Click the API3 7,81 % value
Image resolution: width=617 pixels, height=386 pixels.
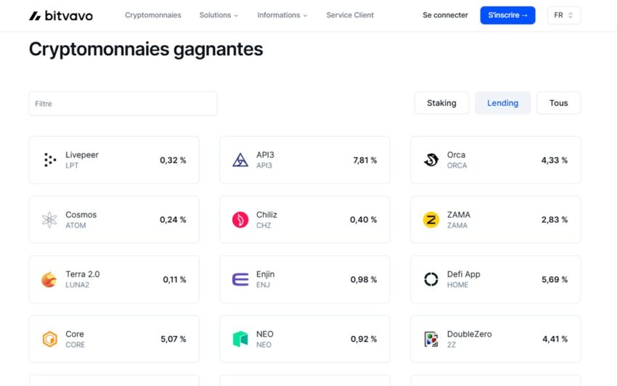365,160
